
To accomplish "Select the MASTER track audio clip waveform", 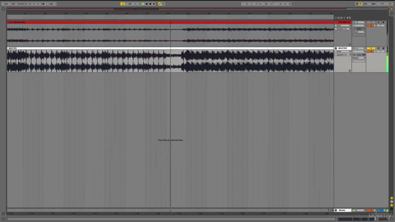I will [170, 61].
